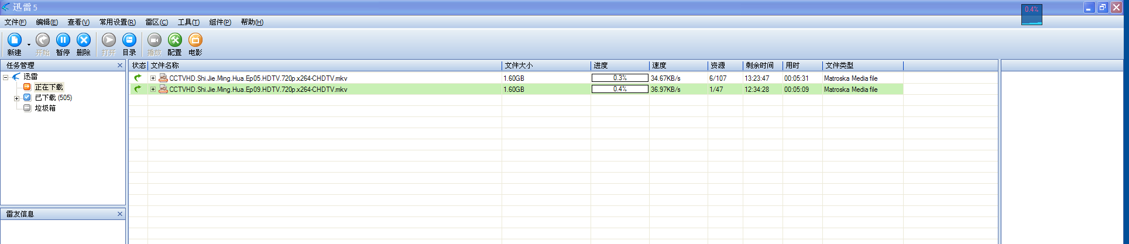Select the Ep05 file name
The image size is (1129, 244).
258,78
